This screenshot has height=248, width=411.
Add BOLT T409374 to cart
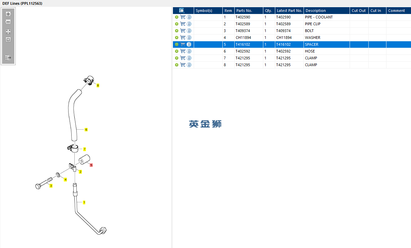click(x=183, y=31)
